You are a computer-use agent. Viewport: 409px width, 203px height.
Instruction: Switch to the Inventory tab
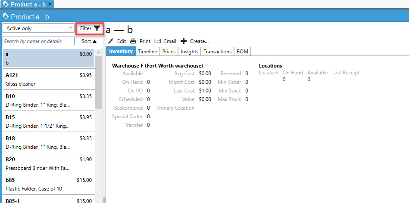point(121,51)
